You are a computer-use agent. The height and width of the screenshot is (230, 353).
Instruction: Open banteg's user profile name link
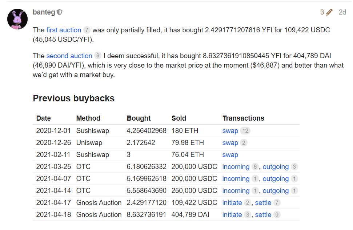[x=44, y=12]
